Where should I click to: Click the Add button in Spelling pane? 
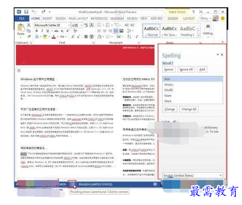tap(202, 69)
